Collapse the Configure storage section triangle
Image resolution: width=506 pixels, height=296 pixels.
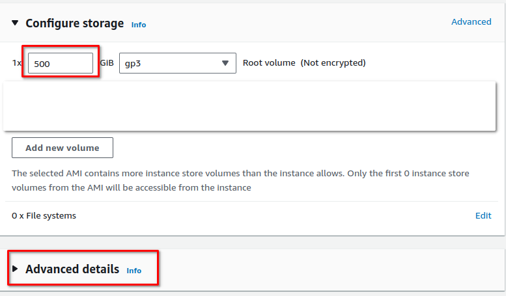coord(15,23)
